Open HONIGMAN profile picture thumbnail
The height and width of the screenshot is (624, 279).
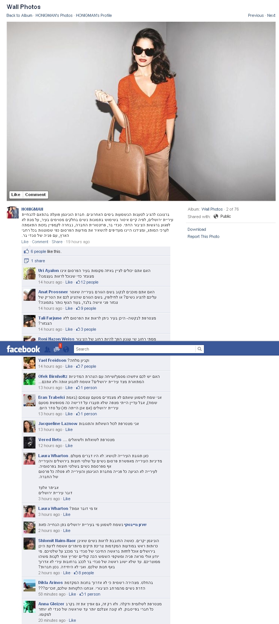(13, 212)
